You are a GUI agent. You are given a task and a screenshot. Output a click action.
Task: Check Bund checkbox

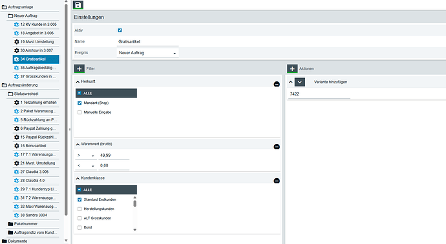80,227
